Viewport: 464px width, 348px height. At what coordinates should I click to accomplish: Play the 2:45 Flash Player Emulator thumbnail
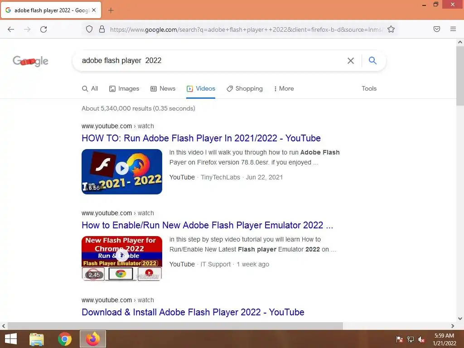pyautogui.click(x=122, y=258)
